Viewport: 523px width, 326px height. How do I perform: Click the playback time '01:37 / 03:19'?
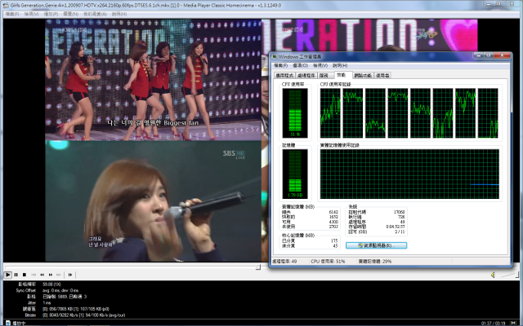tap(494, 324)
